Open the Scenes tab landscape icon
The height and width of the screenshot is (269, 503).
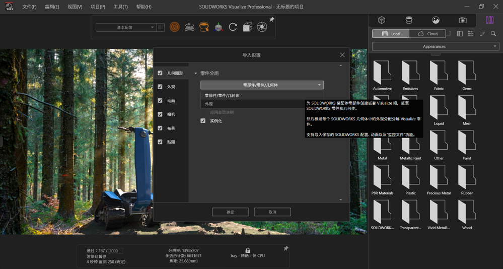coord(436,20)
